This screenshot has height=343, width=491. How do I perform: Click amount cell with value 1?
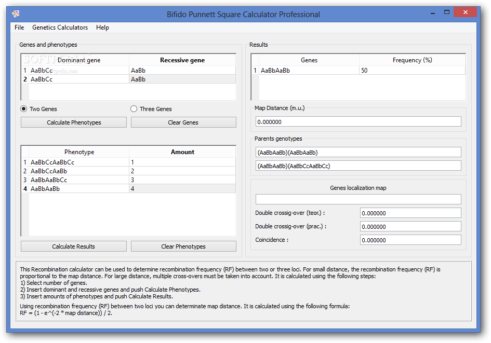182,162
